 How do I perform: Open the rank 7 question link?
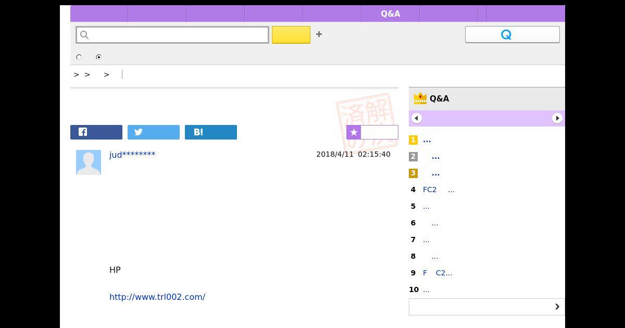click(426, 240)
